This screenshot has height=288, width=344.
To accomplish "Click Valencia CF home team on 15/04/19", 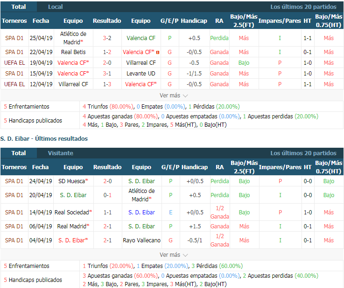I will pyautogui.click(x=73, y=74).
